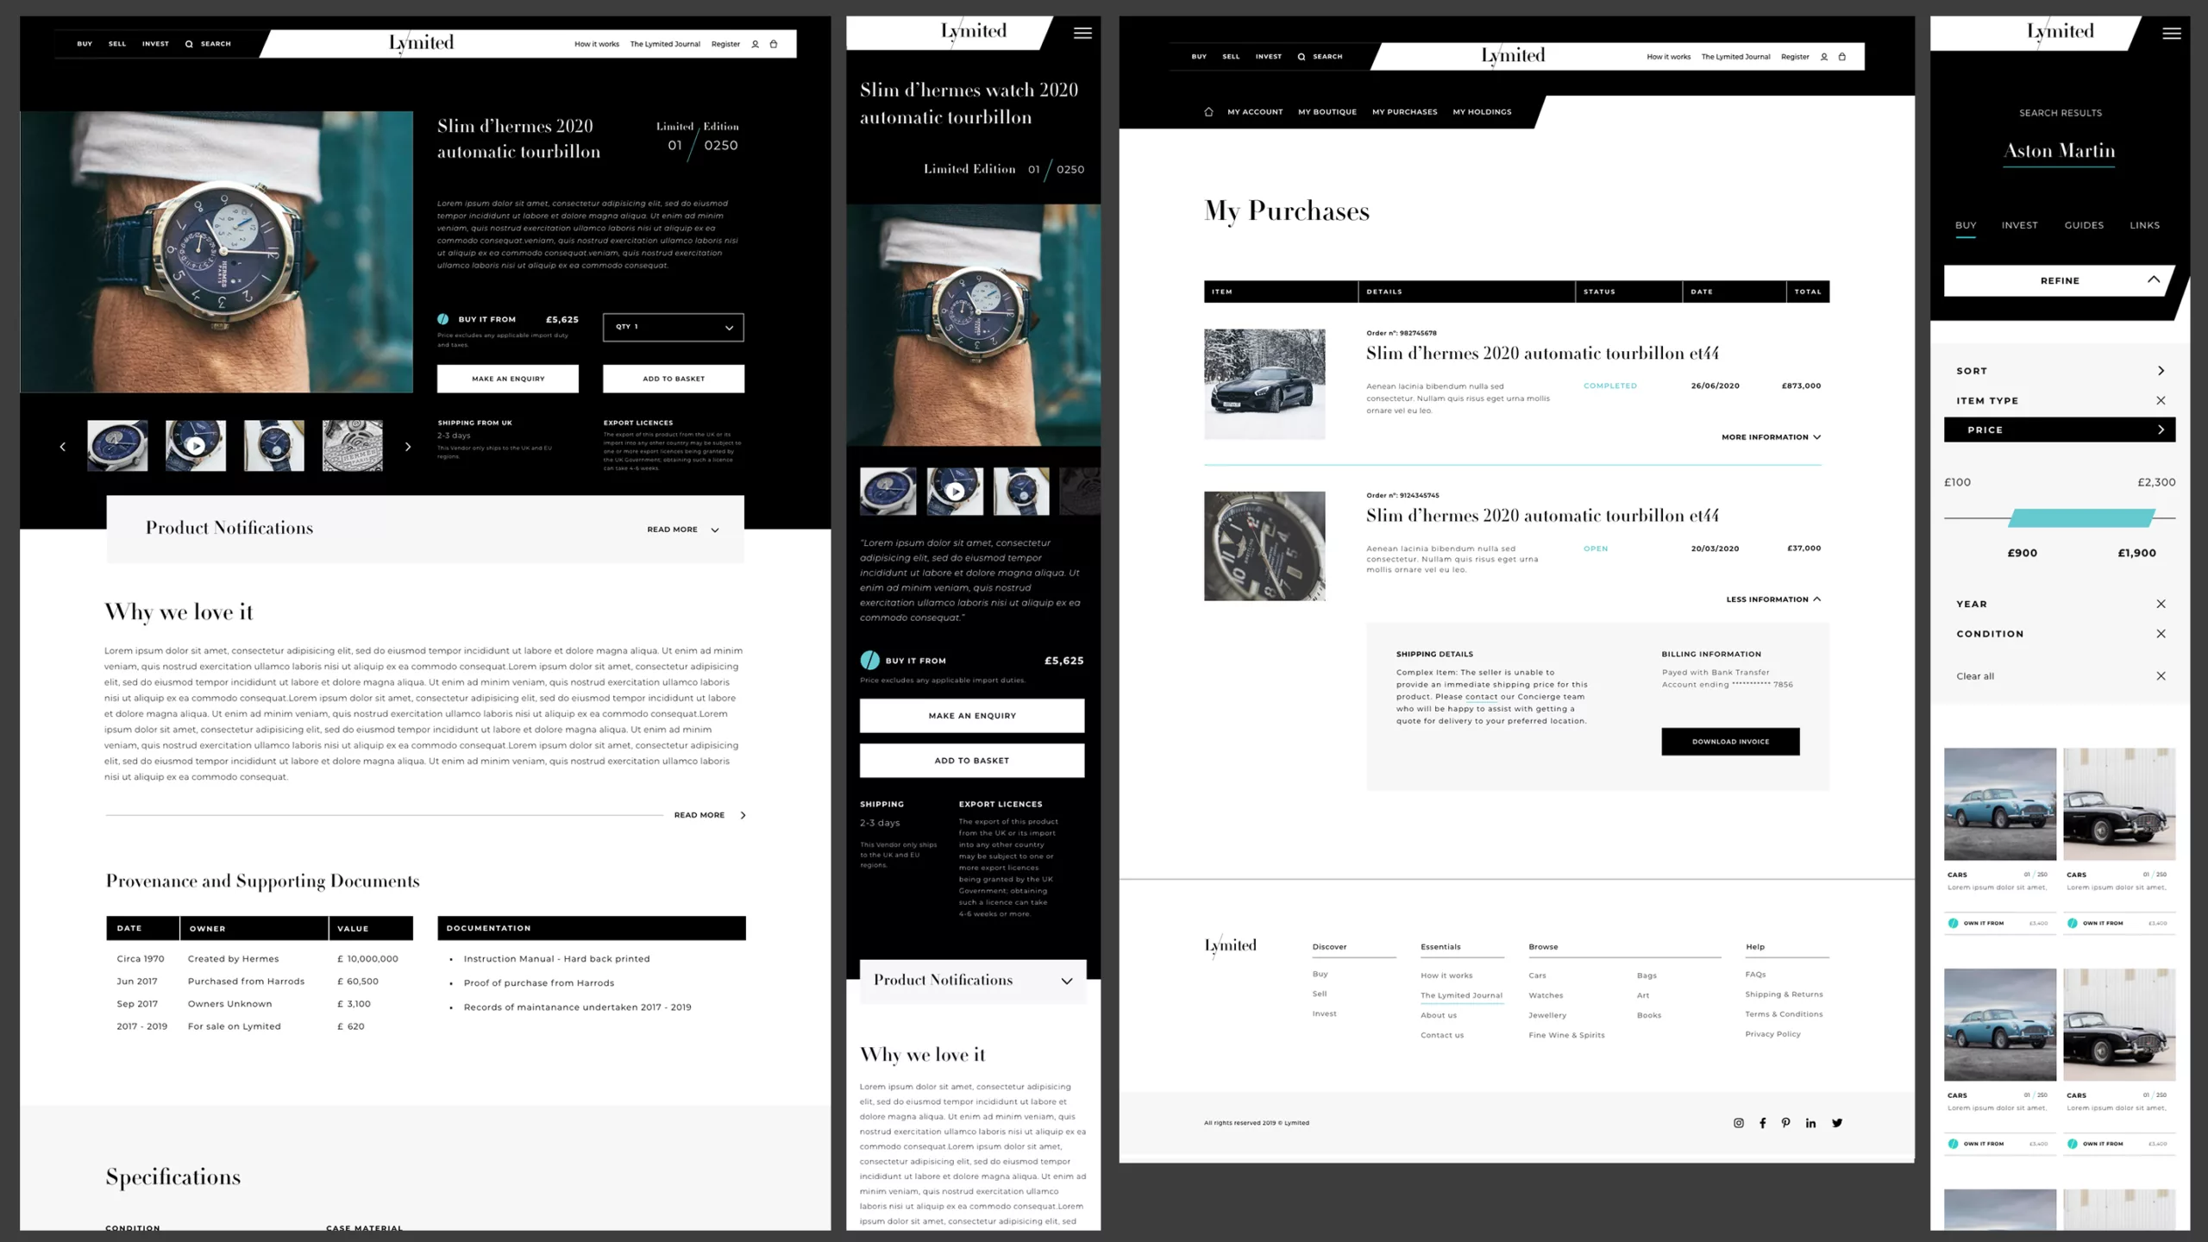The width and height of the screenshot is (2208, 1242).
Task: Open Facebook icon in My Purchases footer
Action: click(x=1763, y=1123)
